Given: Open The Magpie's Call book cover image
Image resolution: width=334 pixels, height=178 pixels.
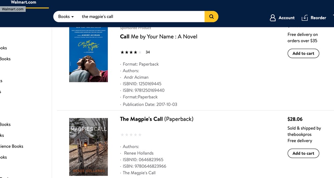Looking at the screenshot, I should (x=89, y=147).
